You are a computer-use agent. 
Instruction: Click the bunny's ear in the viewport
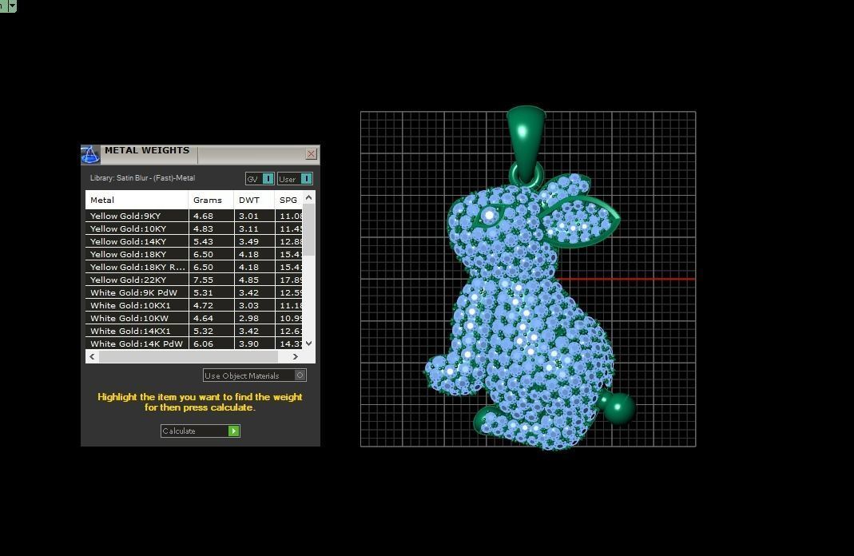(579, 220)
